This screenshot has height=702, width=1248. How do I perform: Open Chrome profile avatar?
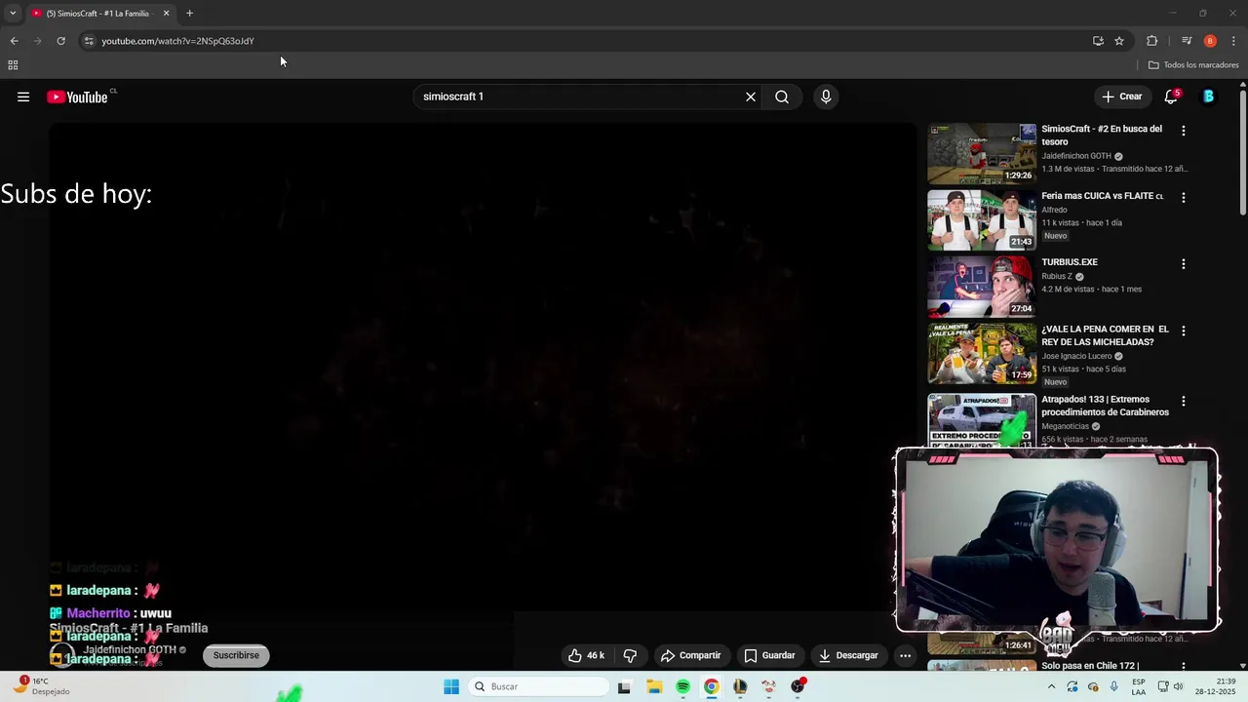click(1210, 41)
